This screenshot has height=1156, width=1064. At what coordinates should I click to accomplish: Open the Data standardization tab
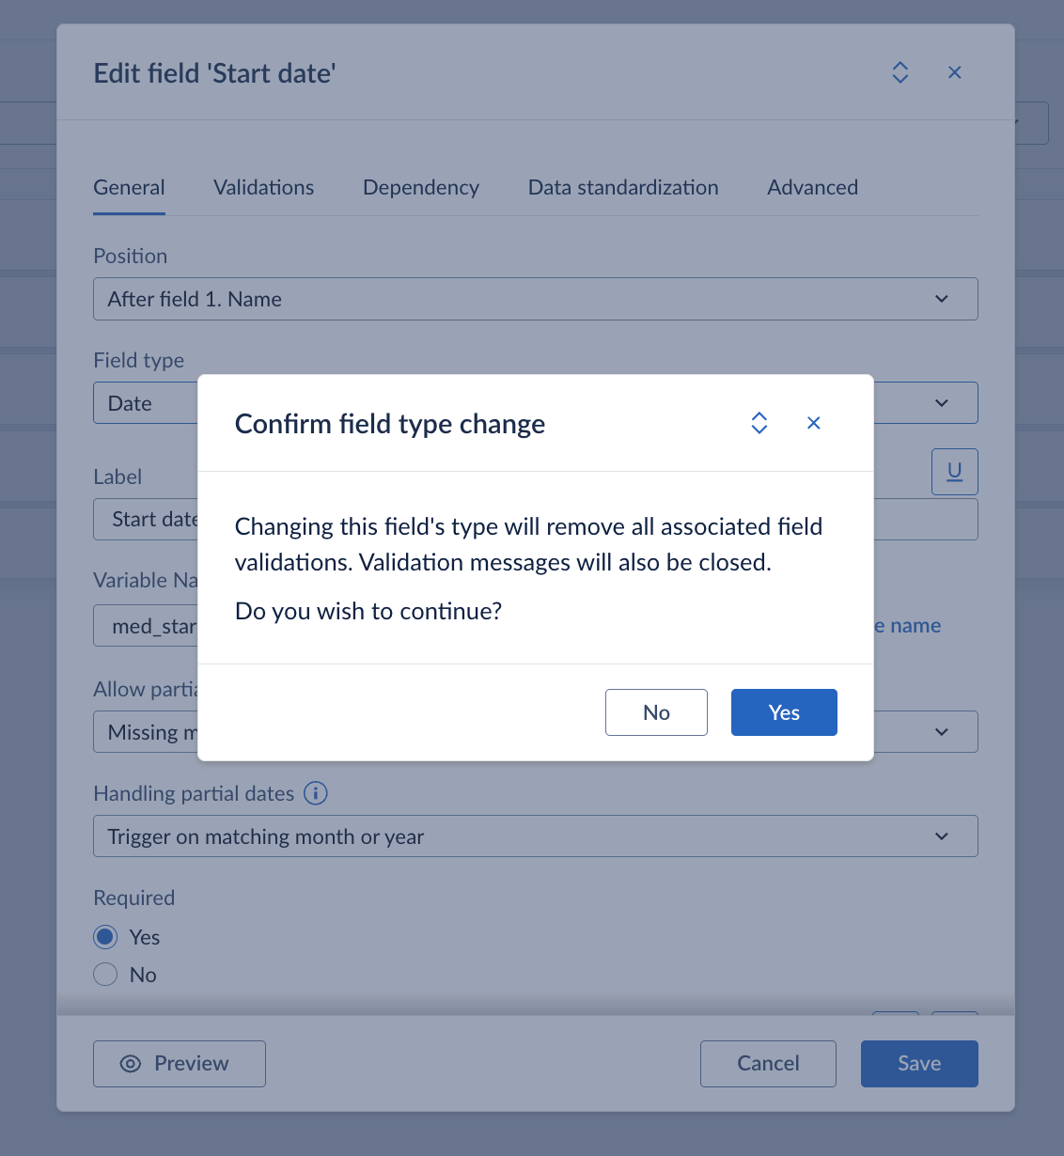click(623, 188)
